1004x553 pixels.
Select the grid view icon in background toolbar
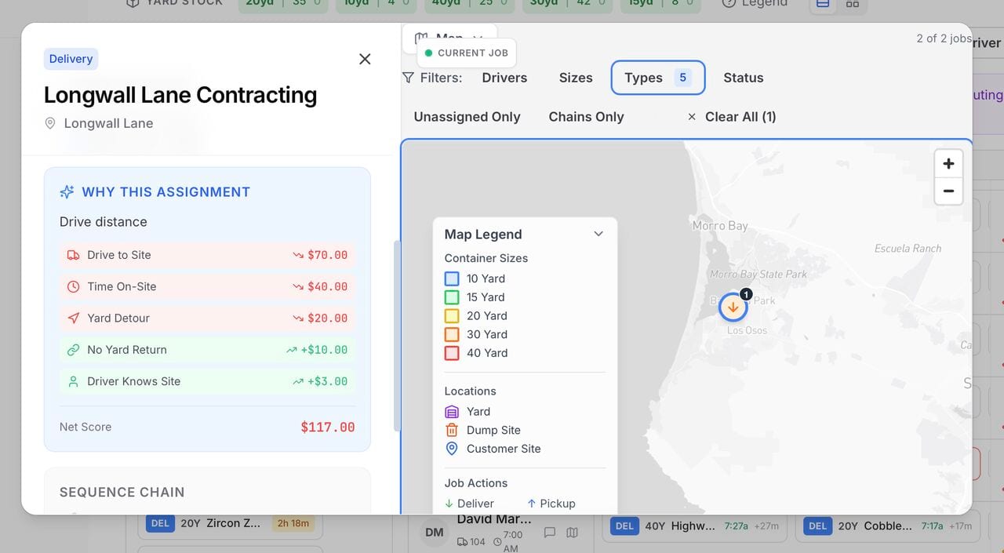click(x=852, y=4)
